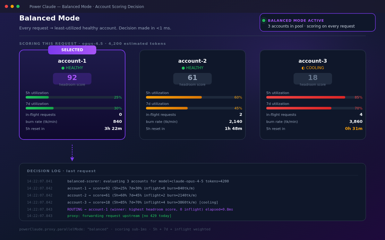Click account-1 HEALTHY status indicator

pos(72,68)
